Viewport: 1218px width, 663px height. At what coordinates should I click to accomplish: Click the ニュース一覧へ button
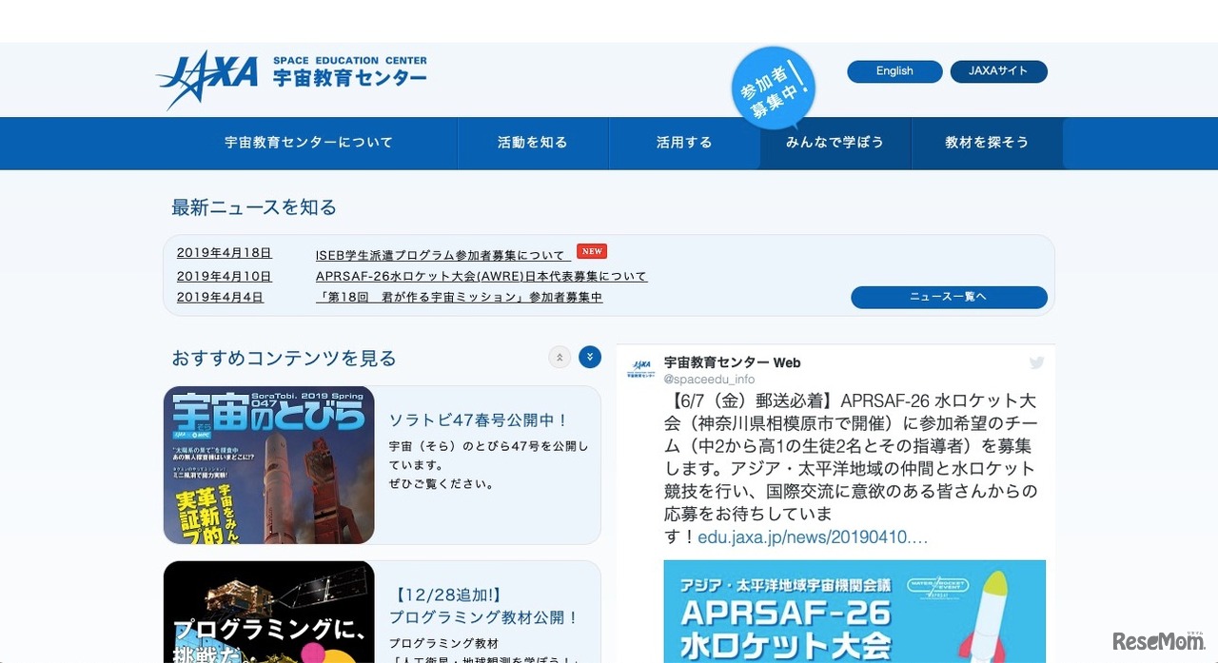[x=950, y=297]
